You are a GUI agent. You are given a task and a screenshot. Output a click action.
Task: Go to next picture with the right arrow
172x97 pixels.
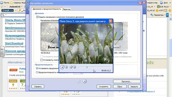(x=85, y=81)
